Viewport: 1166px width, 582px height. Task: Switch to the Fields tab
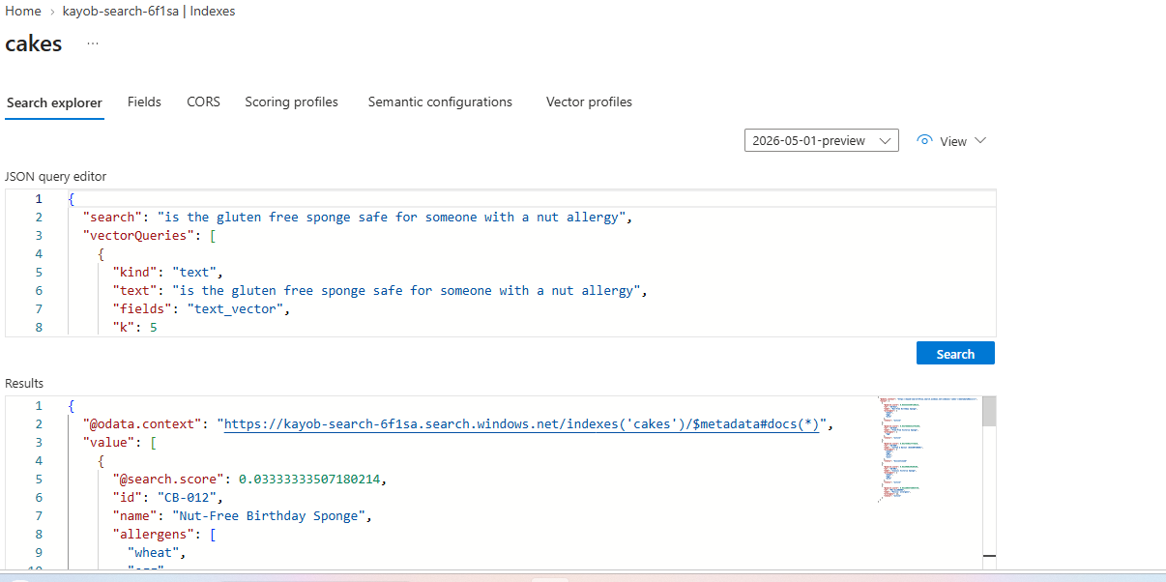click(144, 102)
